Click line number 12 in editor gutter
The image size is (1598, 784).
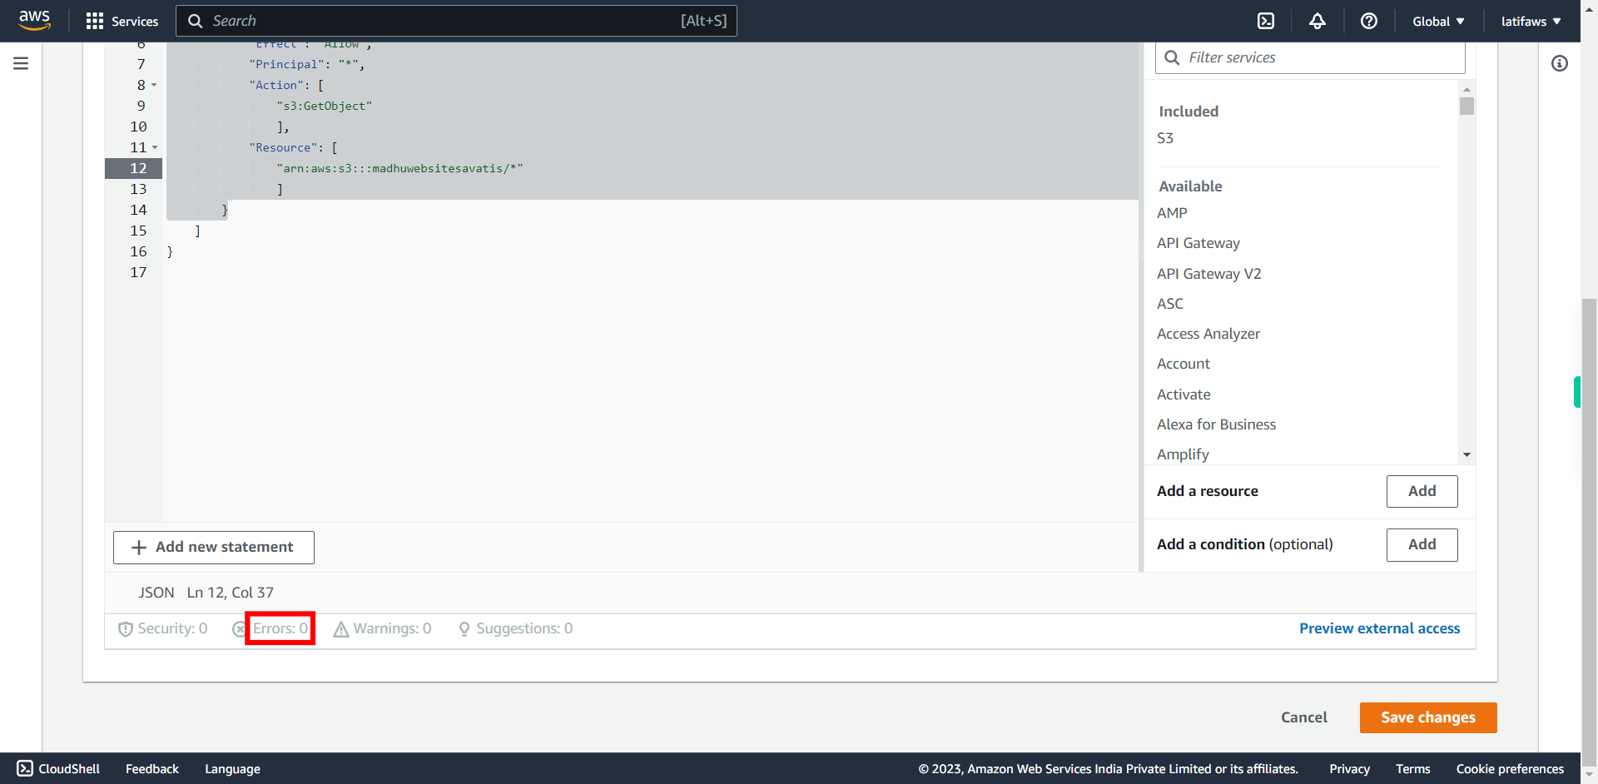[x=138, y=168]
